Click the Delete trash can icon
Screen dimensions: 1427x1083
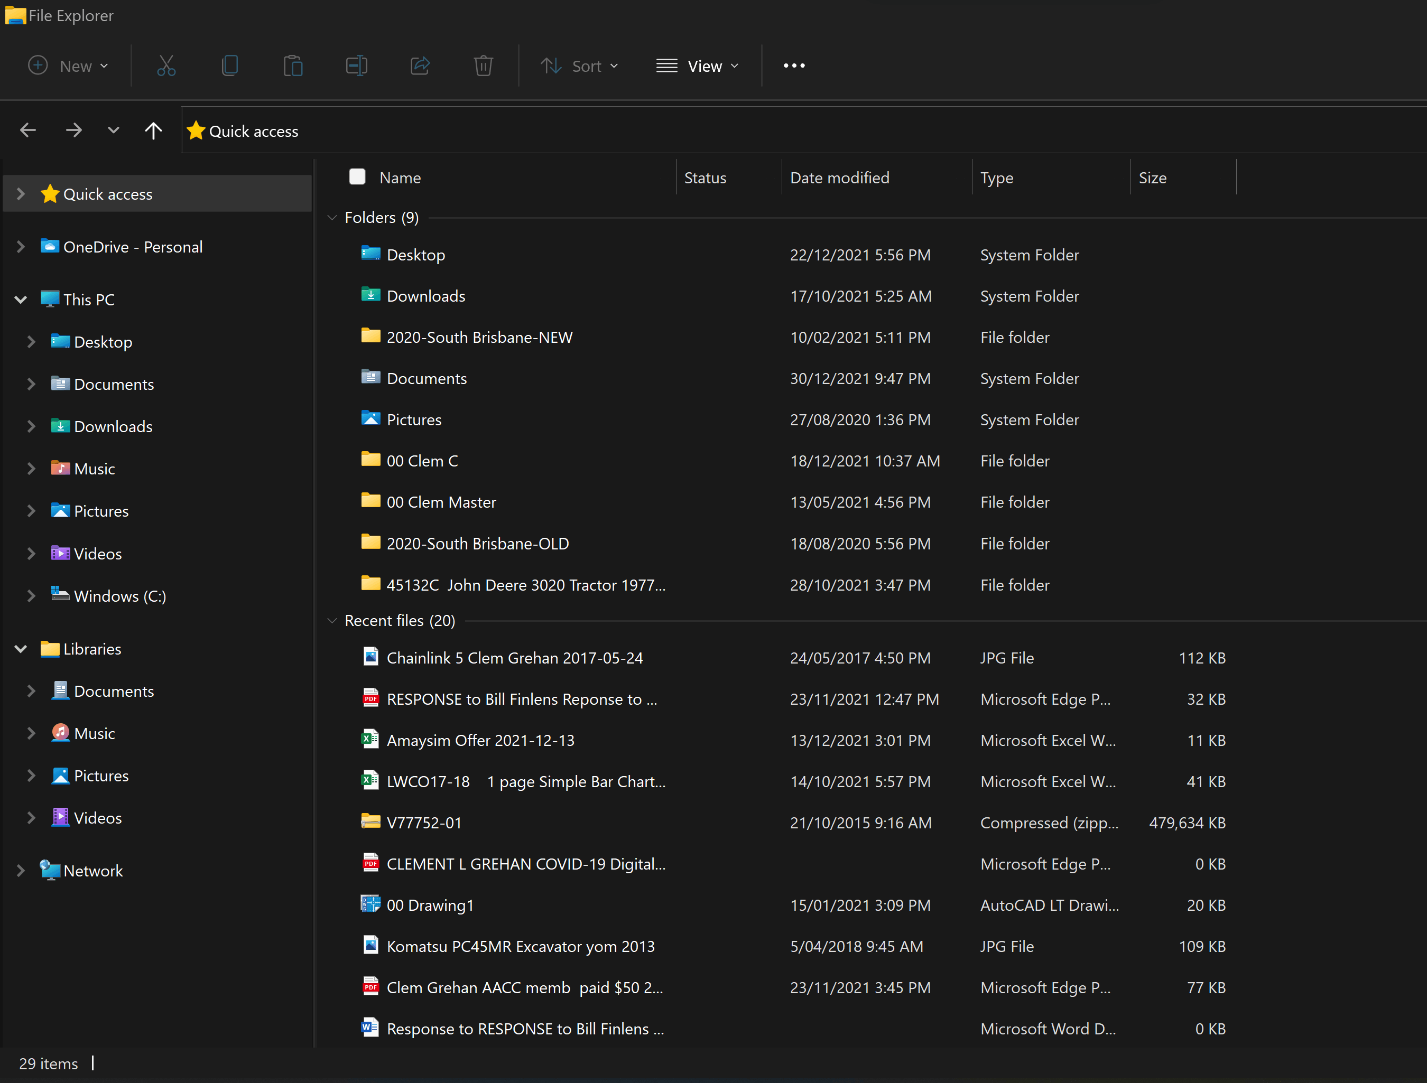[x=483, y=66]
